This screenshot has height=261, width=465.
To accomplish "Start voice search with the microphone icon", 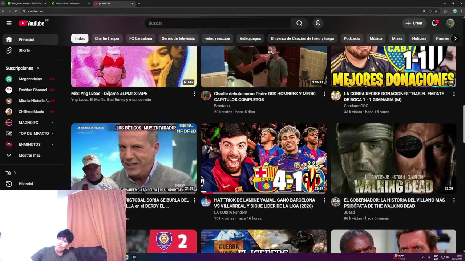I will [318, 23].
